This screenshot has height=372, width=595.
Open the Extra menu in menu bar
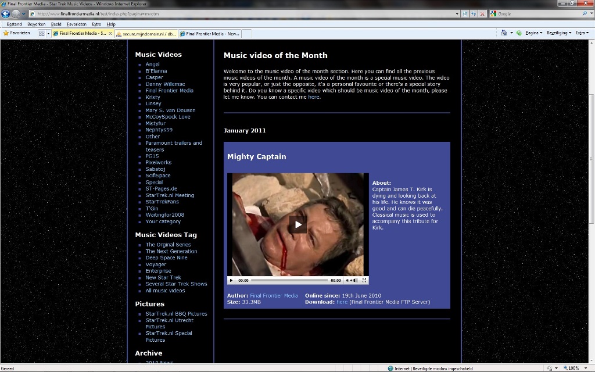click(96, 24)
